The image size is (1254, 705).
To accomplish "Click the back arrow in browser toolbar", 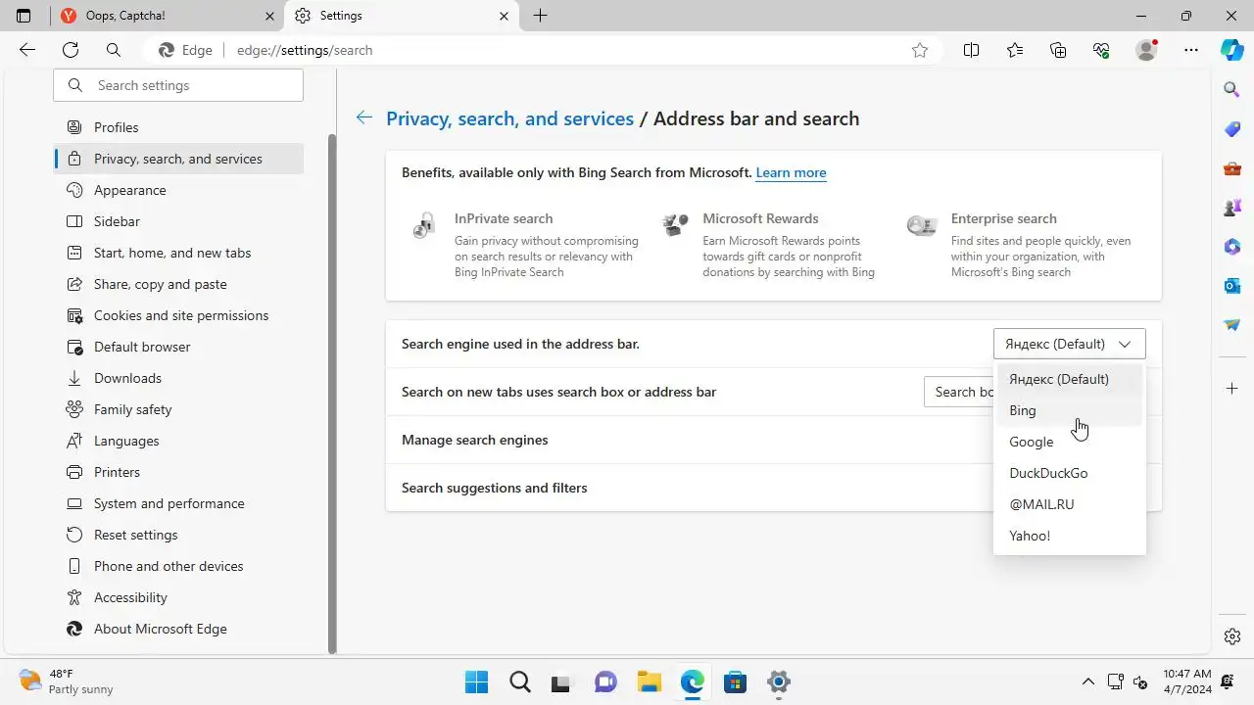I will 27,50.
